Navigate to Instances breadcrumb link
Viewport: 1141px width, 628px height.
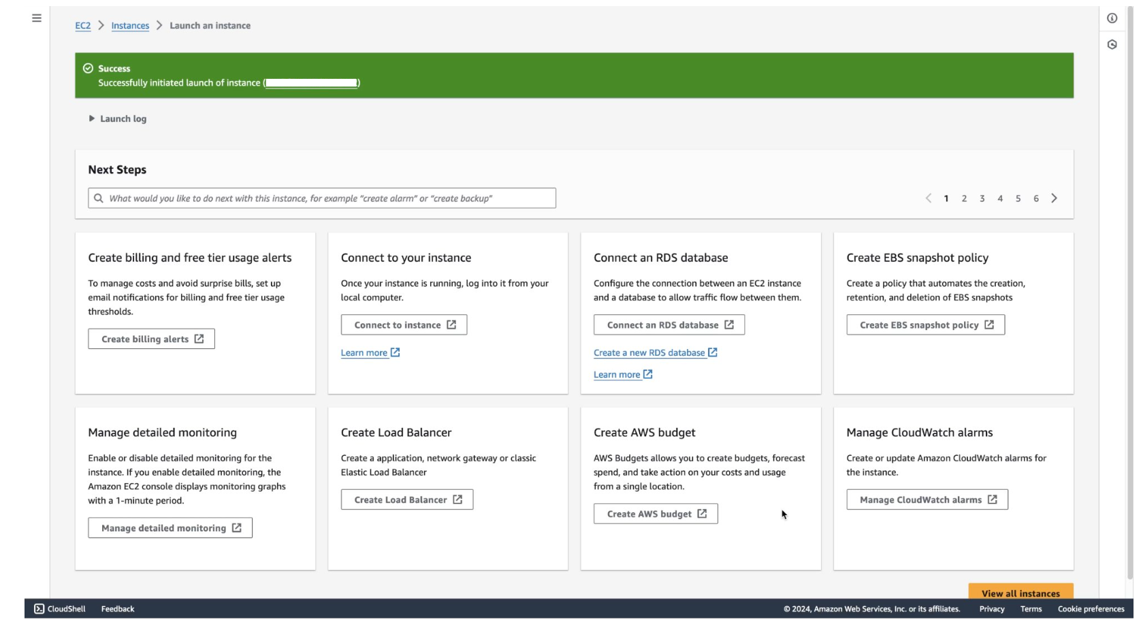130,26
